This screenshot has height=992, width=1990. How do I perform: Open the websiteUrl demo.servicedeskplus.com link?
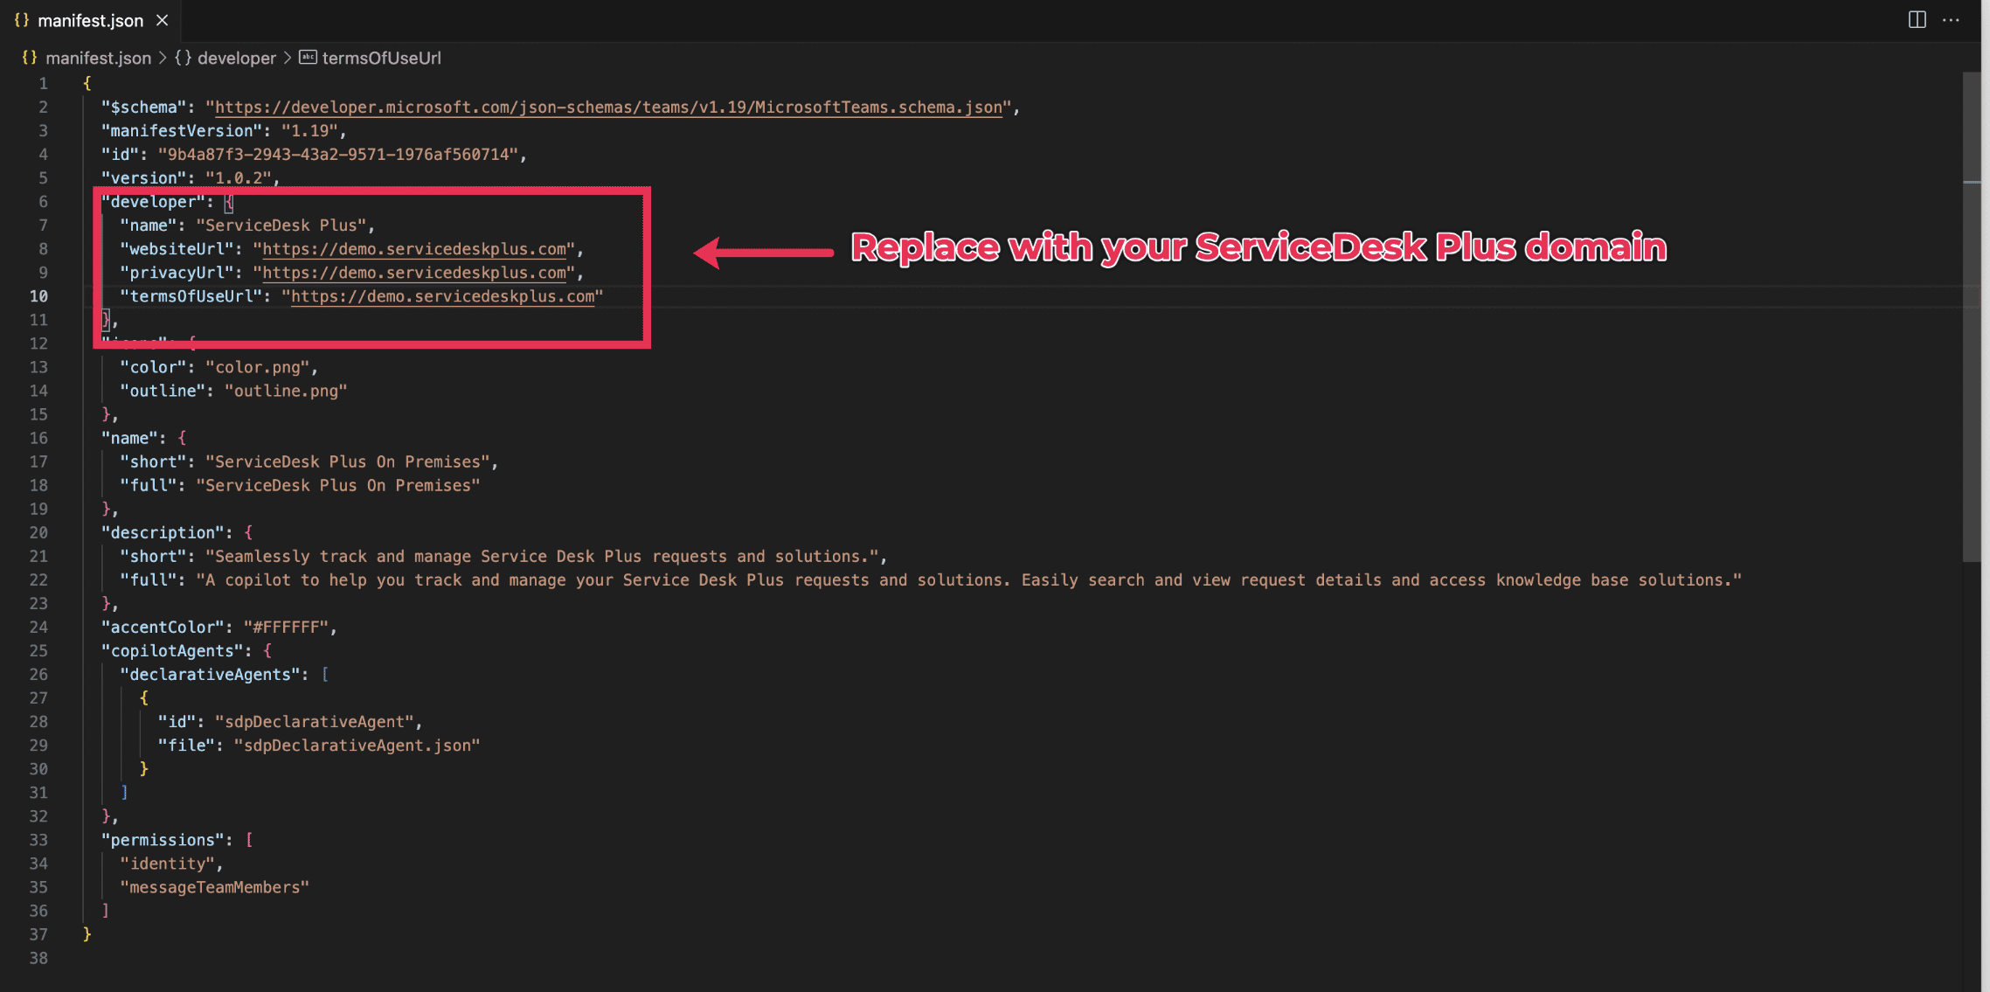(414, 249)
